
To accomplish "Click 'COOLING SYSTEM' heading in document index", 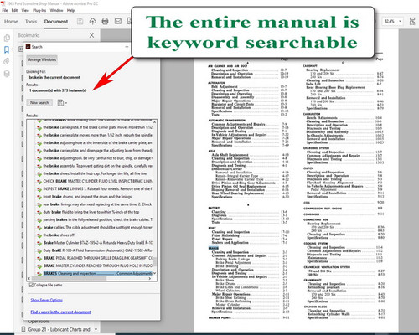I will click(315, 244).
